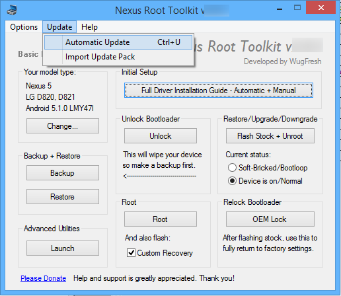
Task: Launch Advanced Utilities
Action: click(x=63, y=248)
